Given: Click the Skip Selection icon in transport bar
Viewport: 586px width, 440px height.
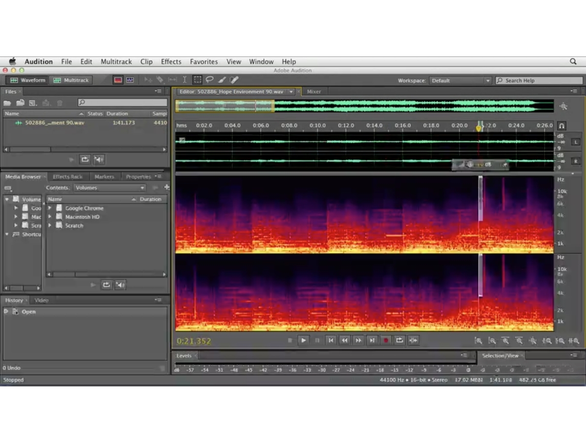Looking at the screenshot, I should (413, 340).
